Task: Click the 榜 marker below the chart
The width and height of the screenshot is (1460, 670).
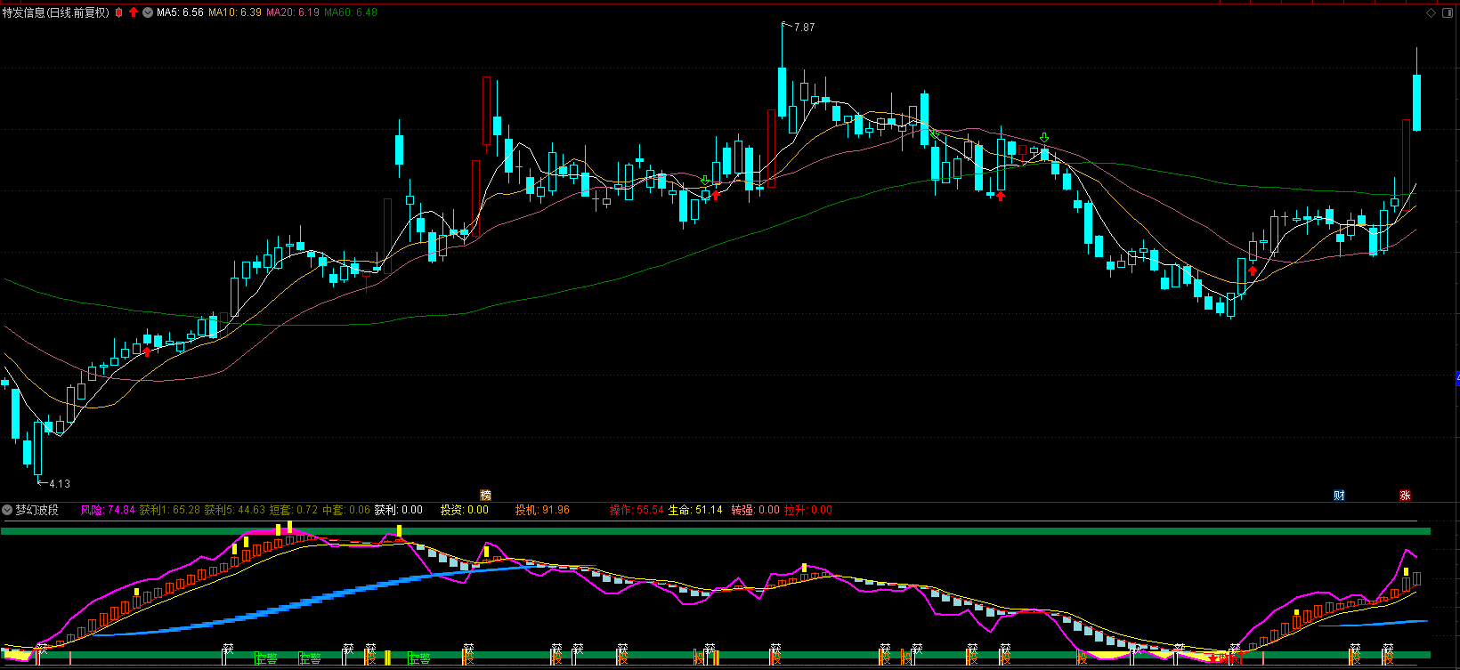Action: [x=485, y=496]
